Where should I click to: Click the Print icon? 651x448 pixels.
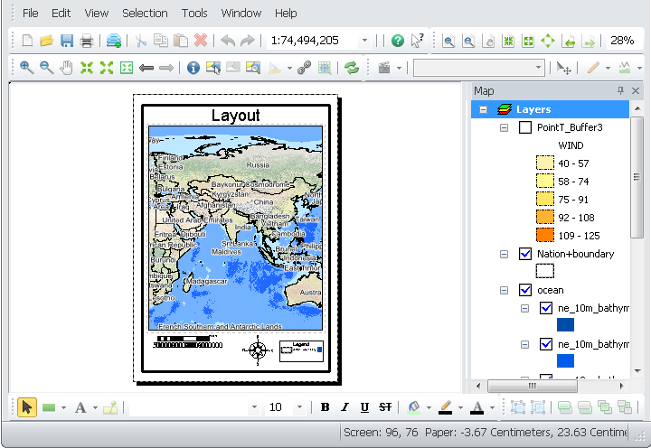coord(87,41)
